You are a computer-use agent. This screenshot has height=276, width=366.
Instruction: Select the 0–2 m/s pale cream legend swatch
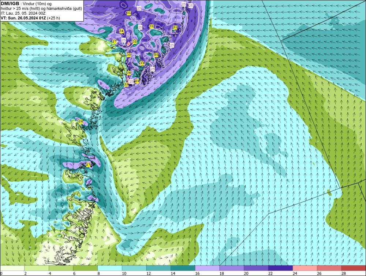12,268
